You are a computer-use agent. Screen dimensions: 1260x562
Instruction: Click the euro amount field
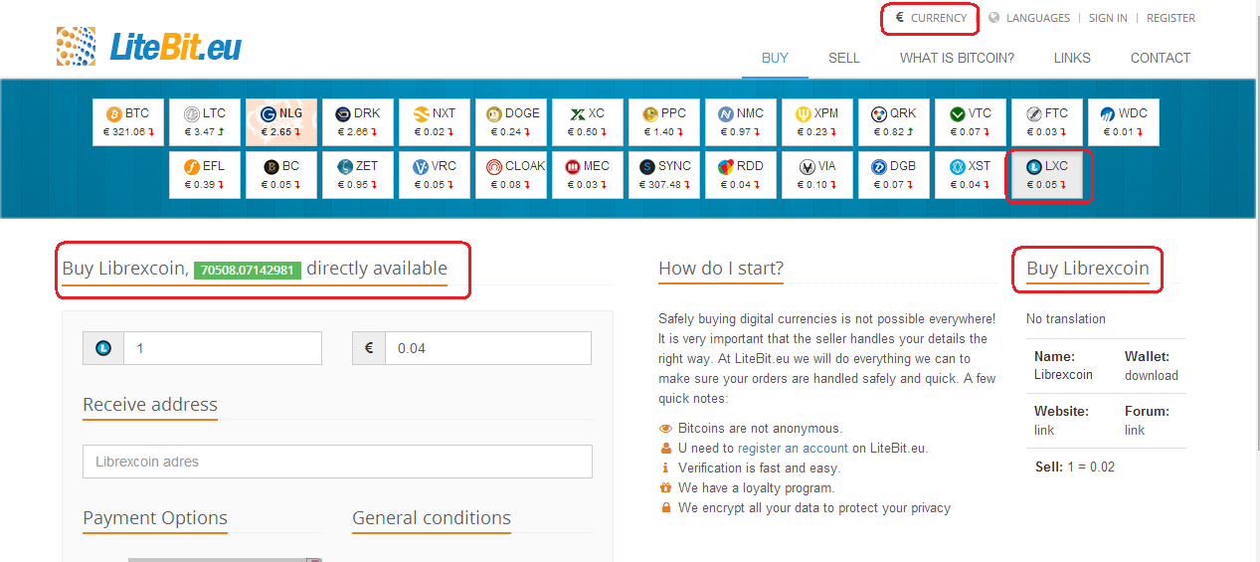coord(488,348)
